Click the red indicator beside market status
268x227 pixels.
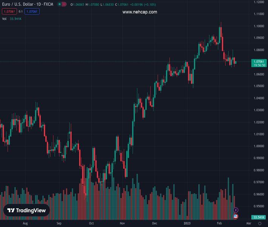click(64, 4)
